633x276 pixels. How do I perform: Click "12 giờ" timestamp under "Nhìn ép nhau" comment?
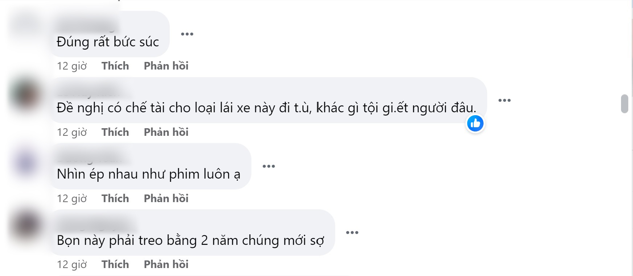coord(72,198)
